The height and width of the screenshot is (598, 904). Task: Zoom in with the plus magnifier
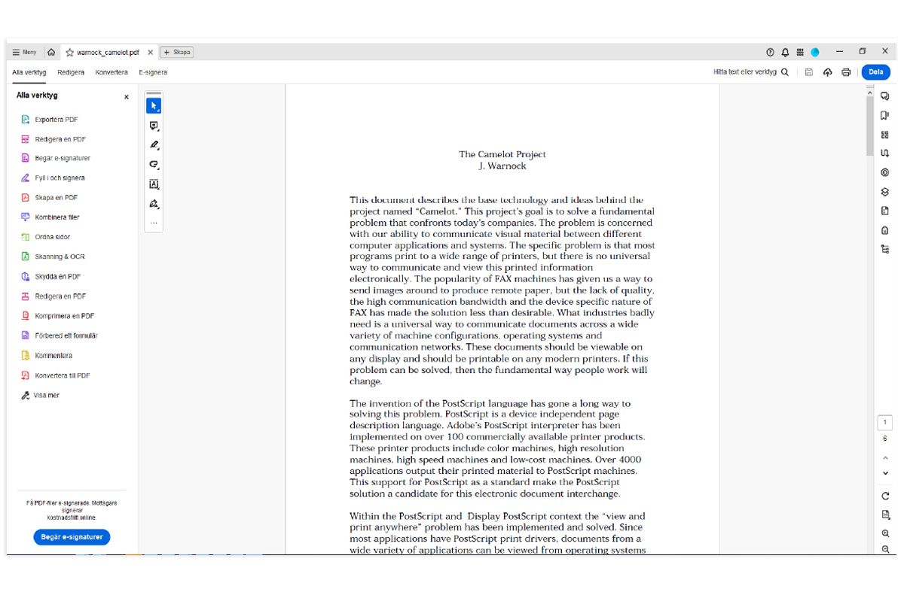[x=885, y=533]
